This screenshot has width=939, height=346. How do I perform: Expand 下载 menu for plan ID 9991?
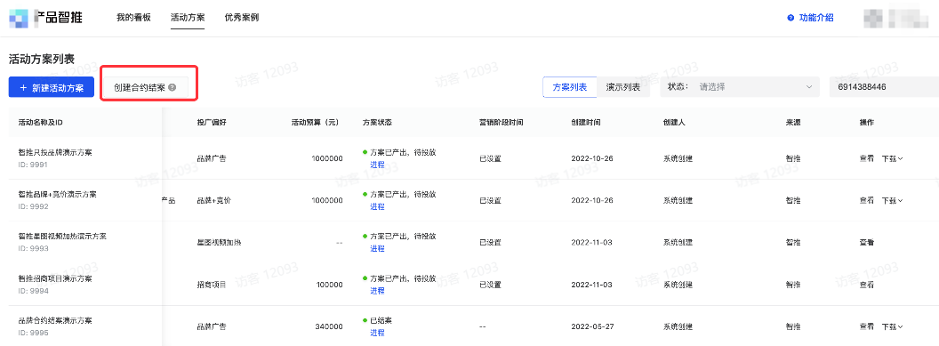[x=892, y=158]
